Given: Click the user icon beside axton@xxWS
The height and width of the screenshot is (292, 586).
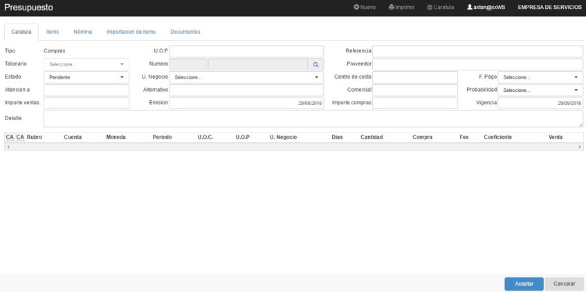Looking at the screenshot, I should point(470,8).
